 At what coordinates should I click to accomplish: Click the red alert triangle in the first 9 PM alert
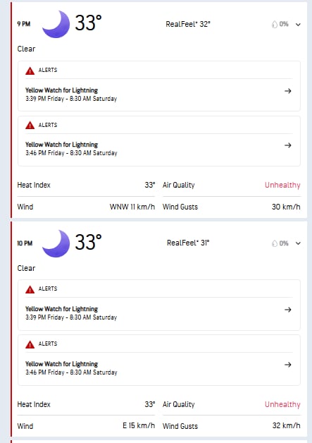[30, 71]
